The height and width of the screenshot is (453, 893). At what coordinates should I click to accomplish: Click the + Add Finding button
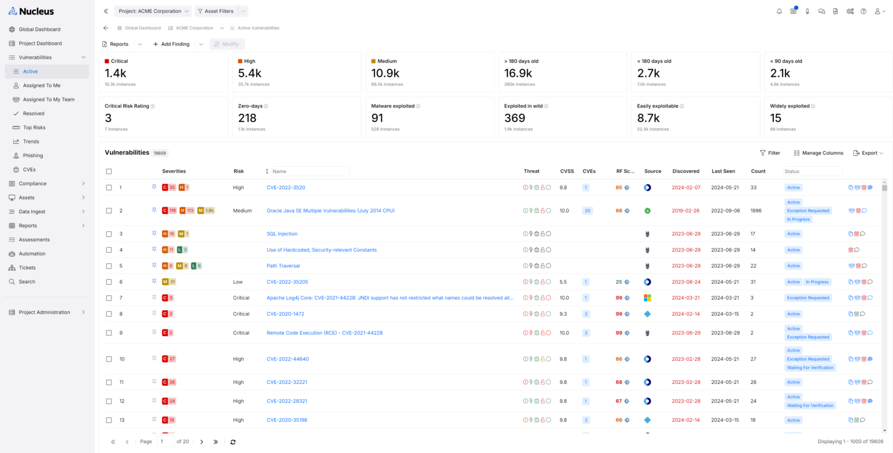pos(171,44)
